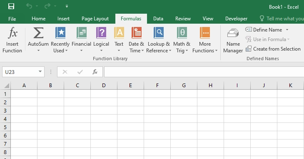Click the Insert Function fx ribbon button

pyautogui.click(x=12, y=40)
